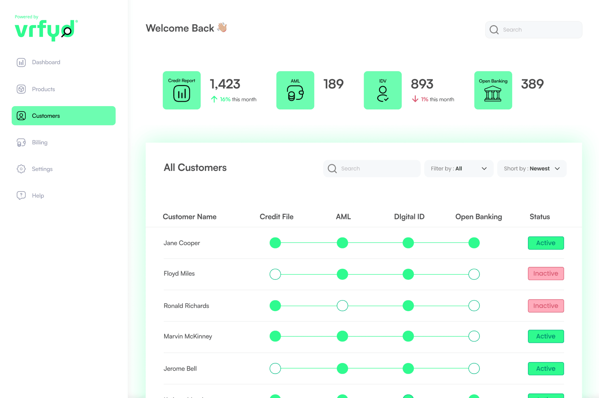Click the Credit Report chart icon tile
Screen dimensions: 599x398
(182, 90)
